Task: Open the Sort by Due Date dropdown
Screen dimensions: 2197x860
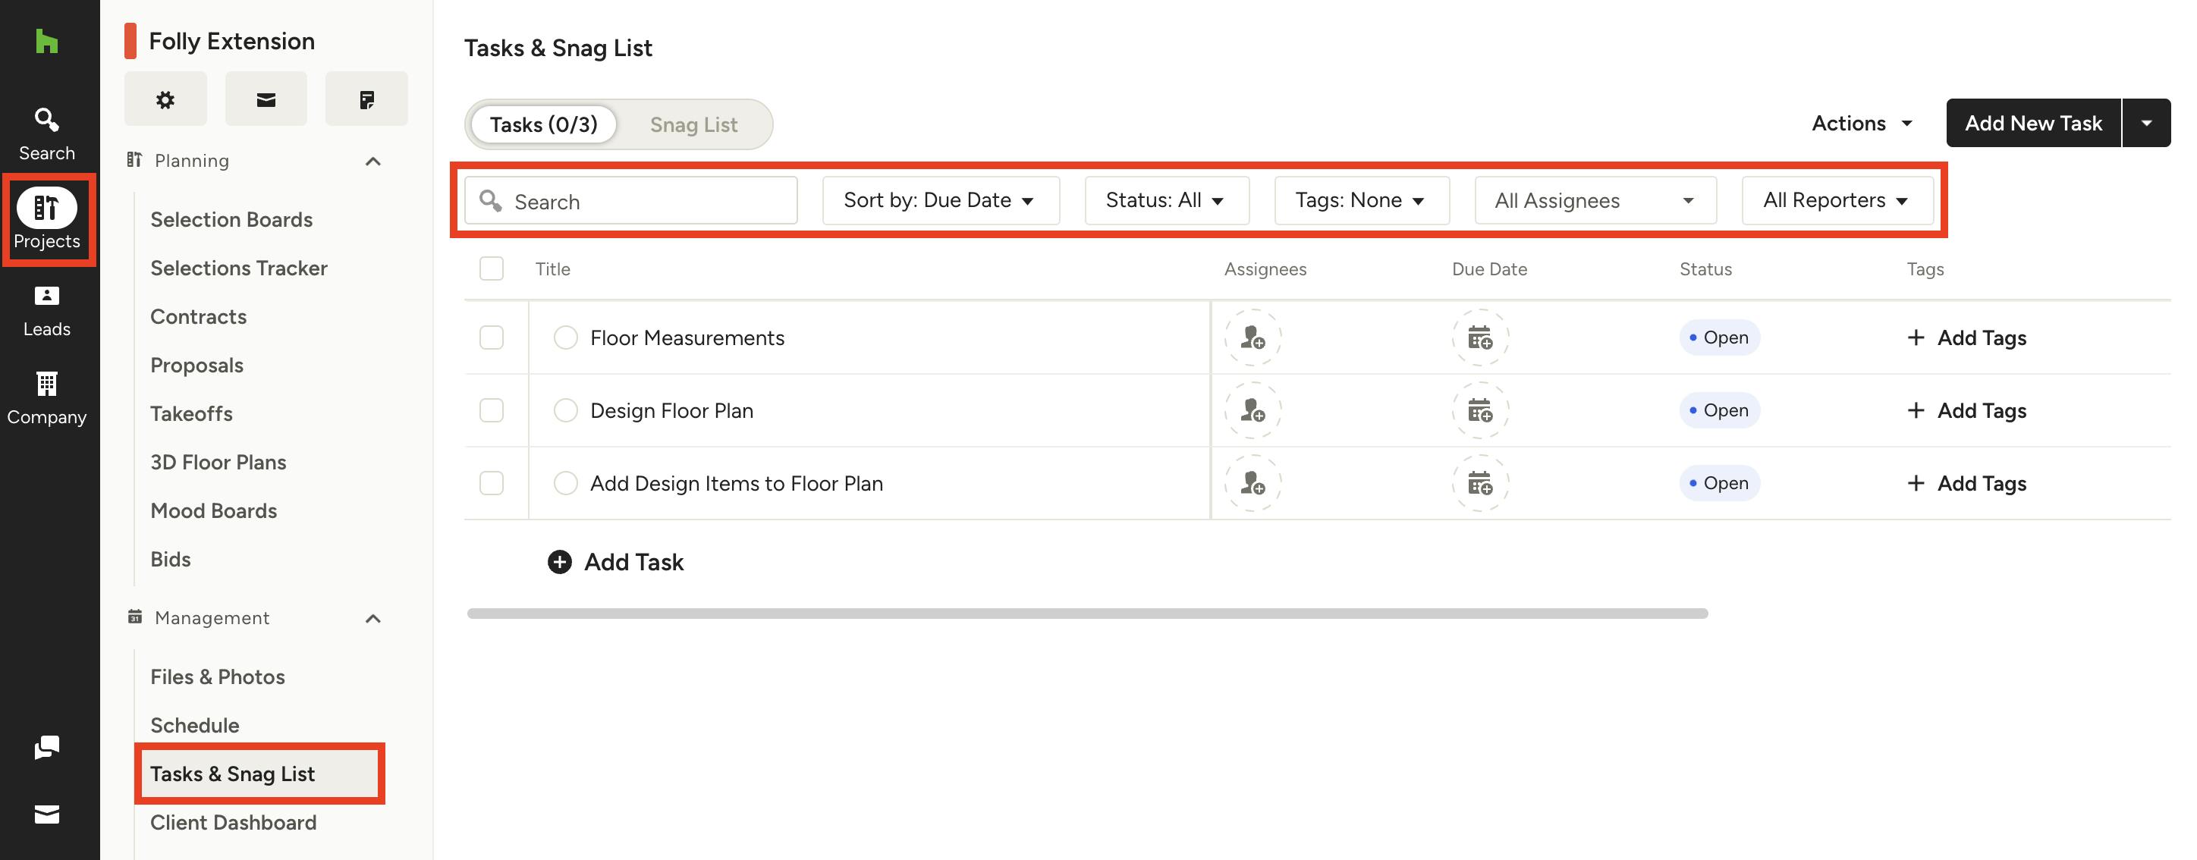Action: (x=940, y=200)
